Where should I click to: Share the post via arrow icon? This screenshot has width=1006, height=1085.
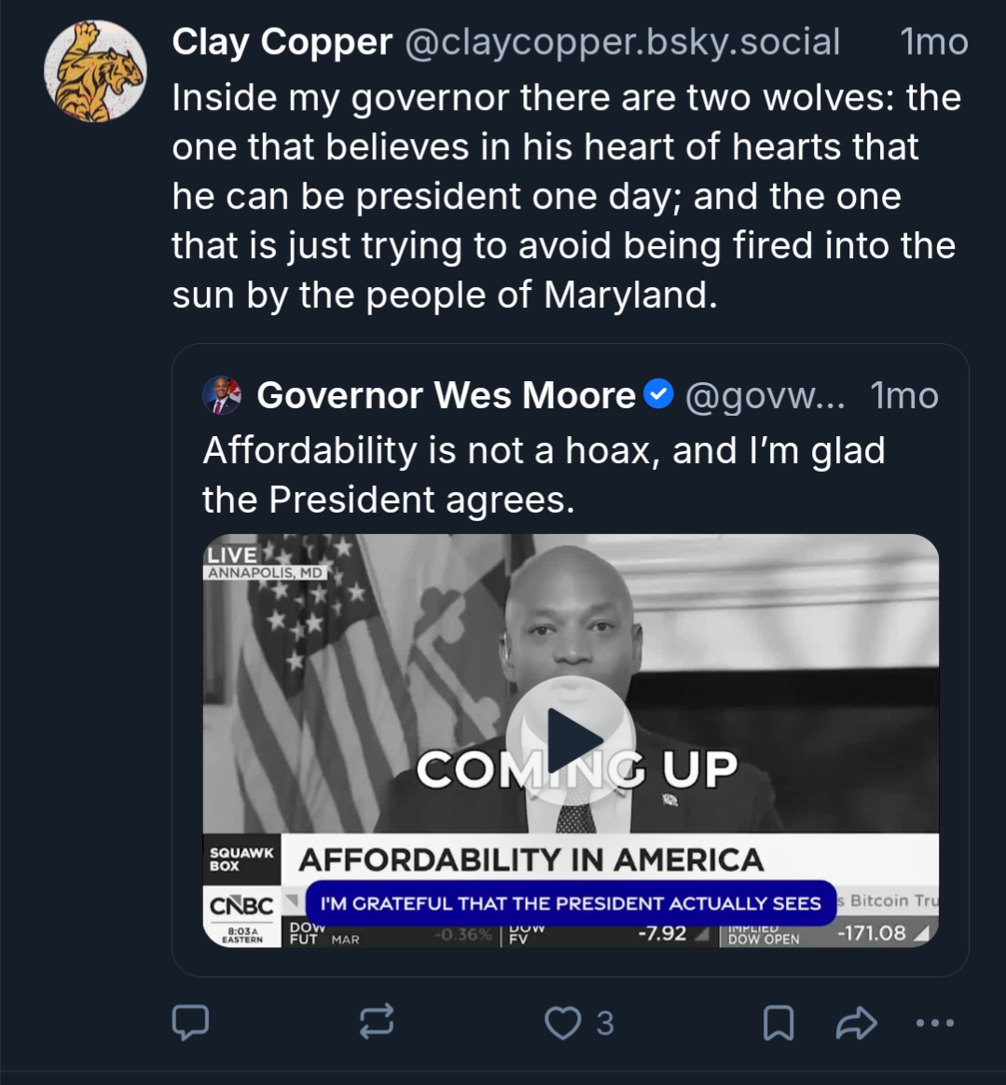[857, 1023]
